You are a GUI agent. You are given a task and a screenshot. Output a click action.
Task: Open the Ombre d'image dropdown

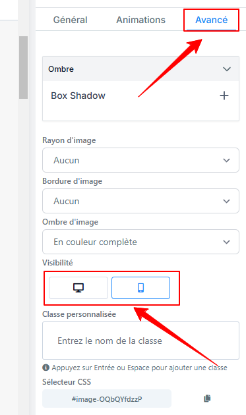click(x=140, y=242)
